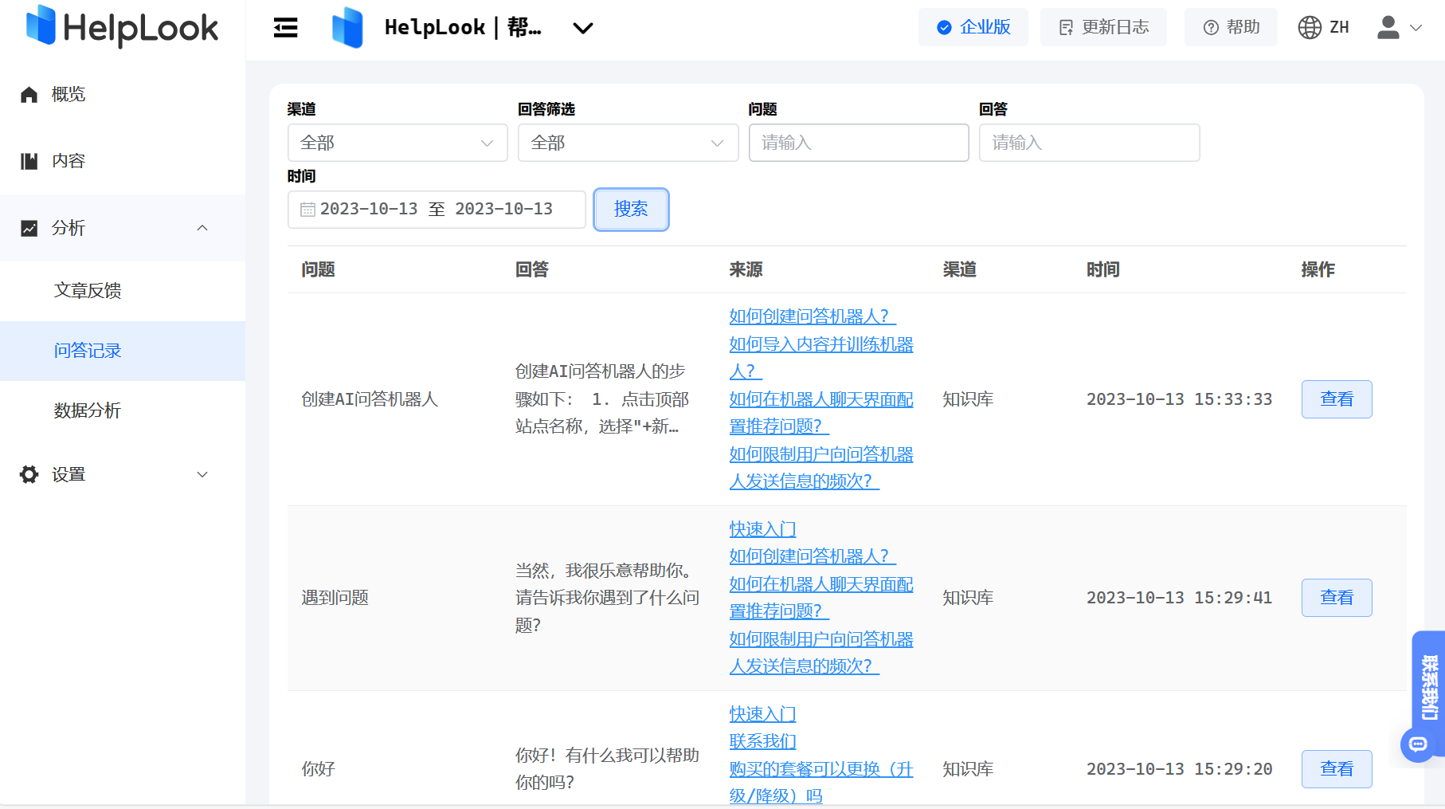This screenshot has height=809, width=1445.
Task: Click the calendar icon in the date field
Action: [307, 209]
